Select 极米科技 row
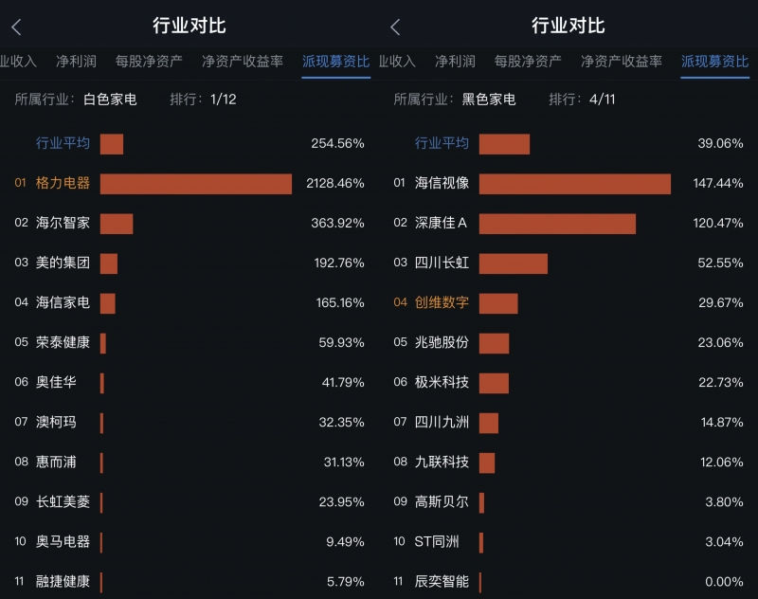This screenshot has height=599, width=758. (442, 383)
